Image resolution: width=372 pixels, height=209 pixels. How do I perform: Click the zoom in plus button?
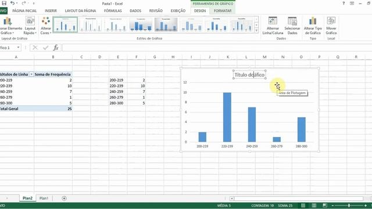tap(366, 206)
